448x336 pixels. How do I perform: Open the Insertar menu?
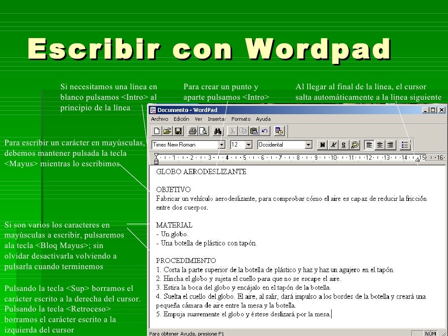point(217,119)
